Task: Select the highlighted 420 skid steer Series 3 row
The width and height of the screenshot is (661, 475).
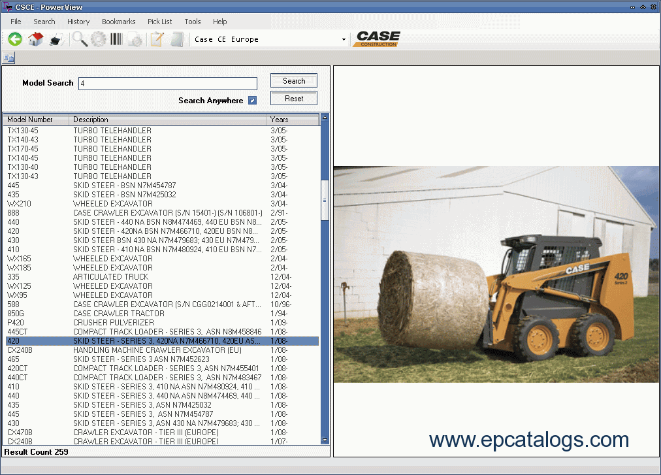Action: [162, 341]
